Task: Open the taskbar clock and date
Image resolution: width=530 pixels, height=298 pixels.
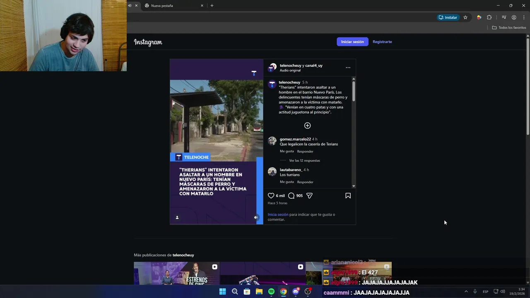Action: 517,291
